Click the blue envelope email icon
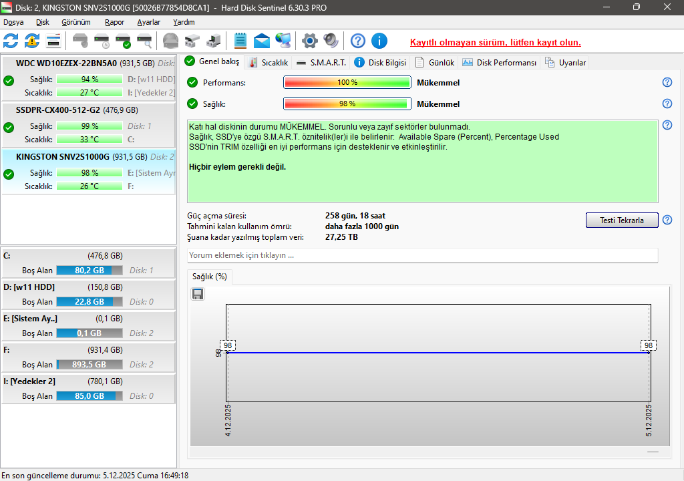The height and width of the screenshot is (481, 684). (261, 41)
